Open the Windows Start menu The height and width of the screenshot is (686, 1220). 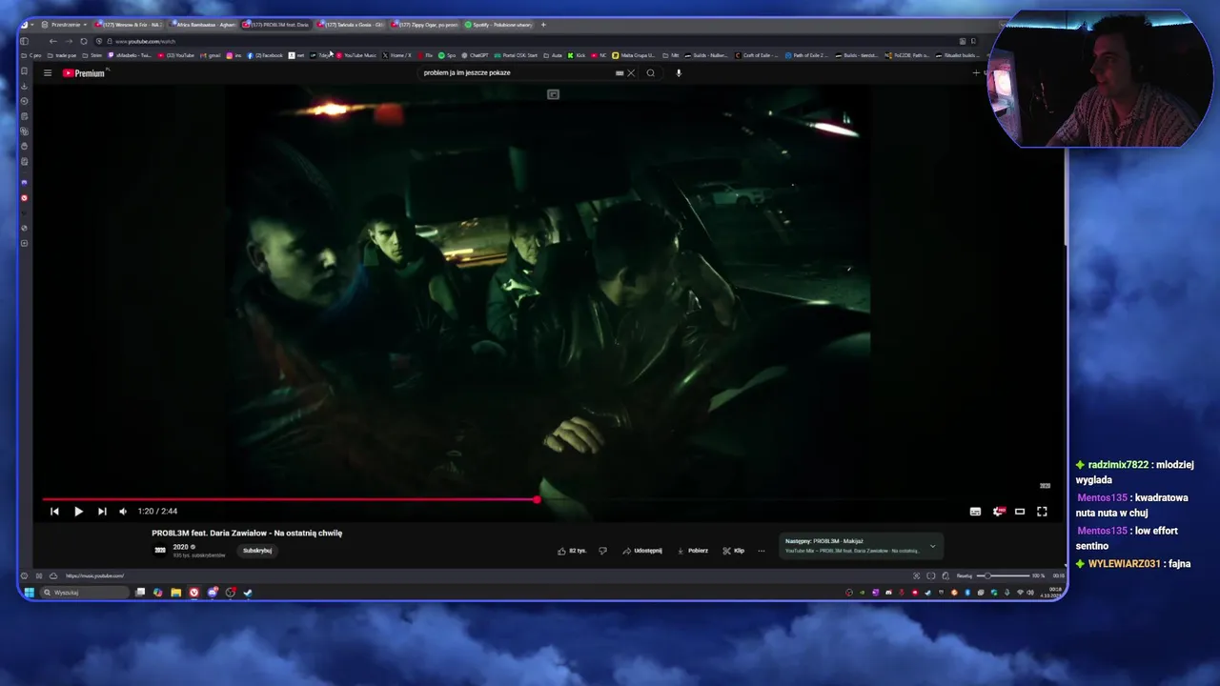[x=30, y=593]
